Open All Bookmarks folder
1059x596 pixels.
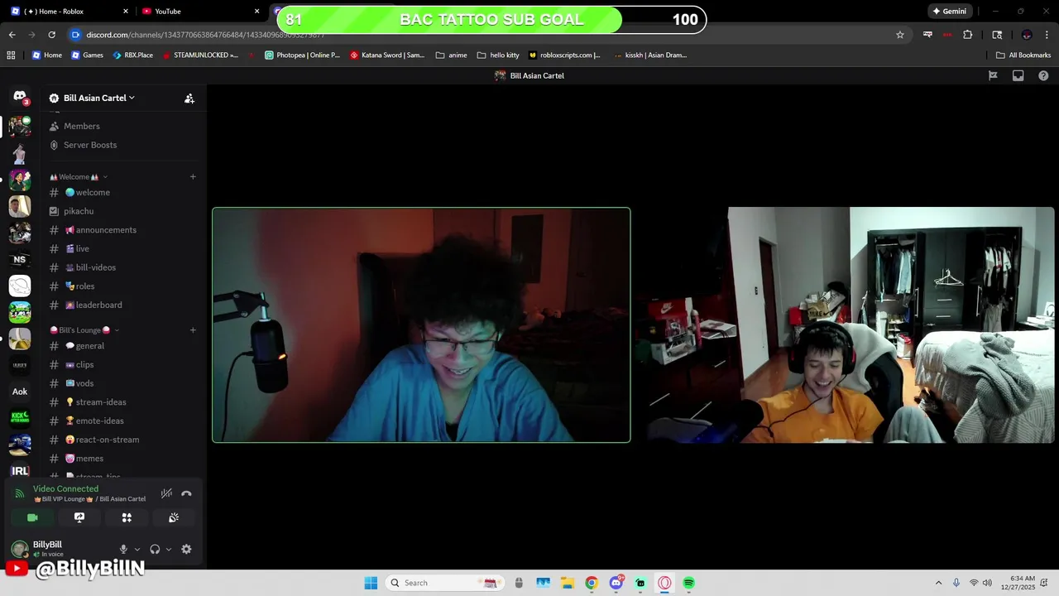coord(1023,55)
